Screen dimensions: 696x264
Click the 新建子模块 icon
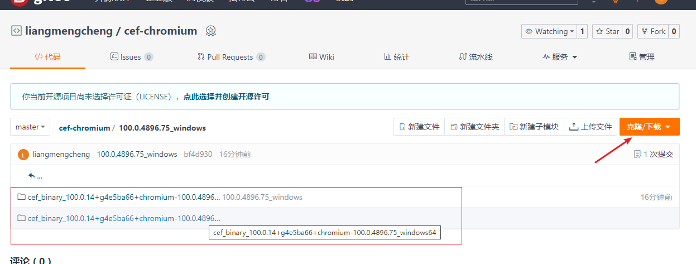tap(513, 127)
